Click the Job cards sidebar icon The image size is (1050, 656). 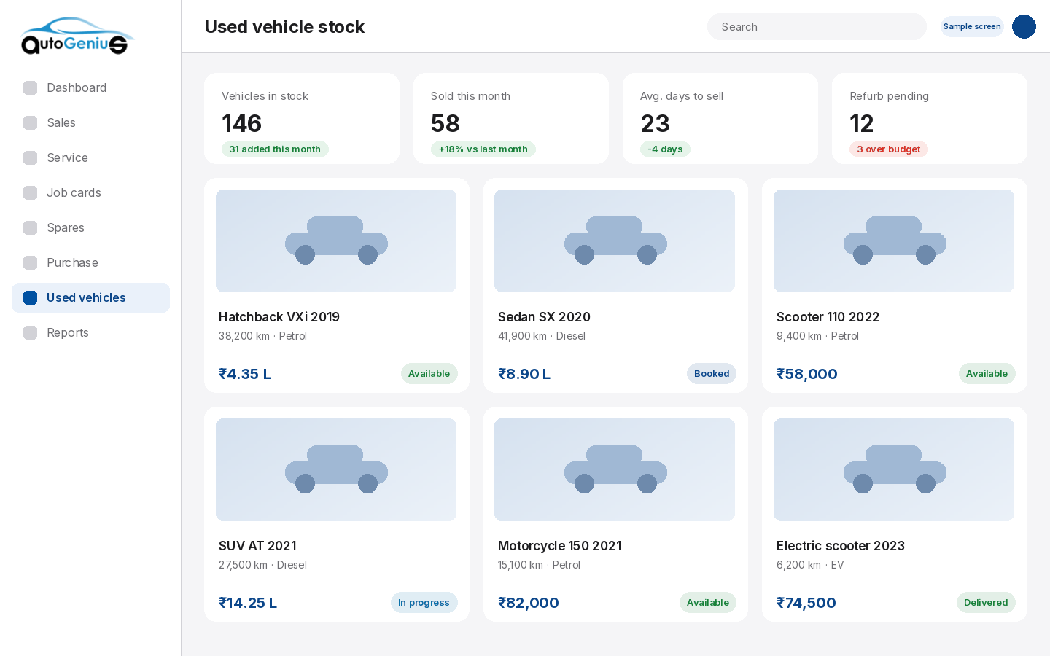30,192
